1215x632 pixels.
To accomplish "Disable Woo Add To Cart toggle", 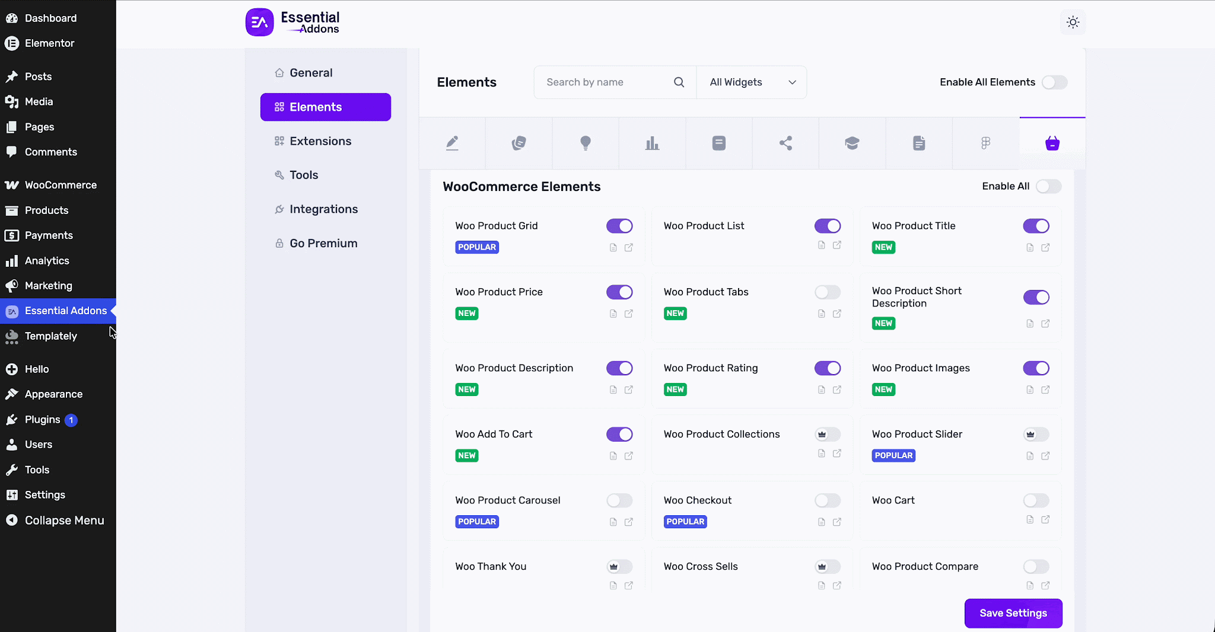I will pos(619,435).
